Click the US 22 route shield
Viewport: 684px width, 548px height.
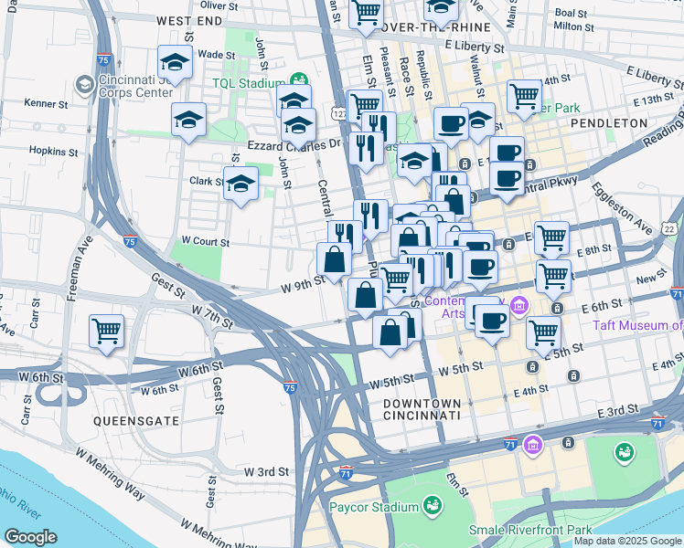[670, 229]
